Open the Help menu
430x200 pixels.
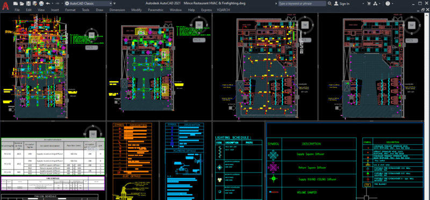[191, 10]
